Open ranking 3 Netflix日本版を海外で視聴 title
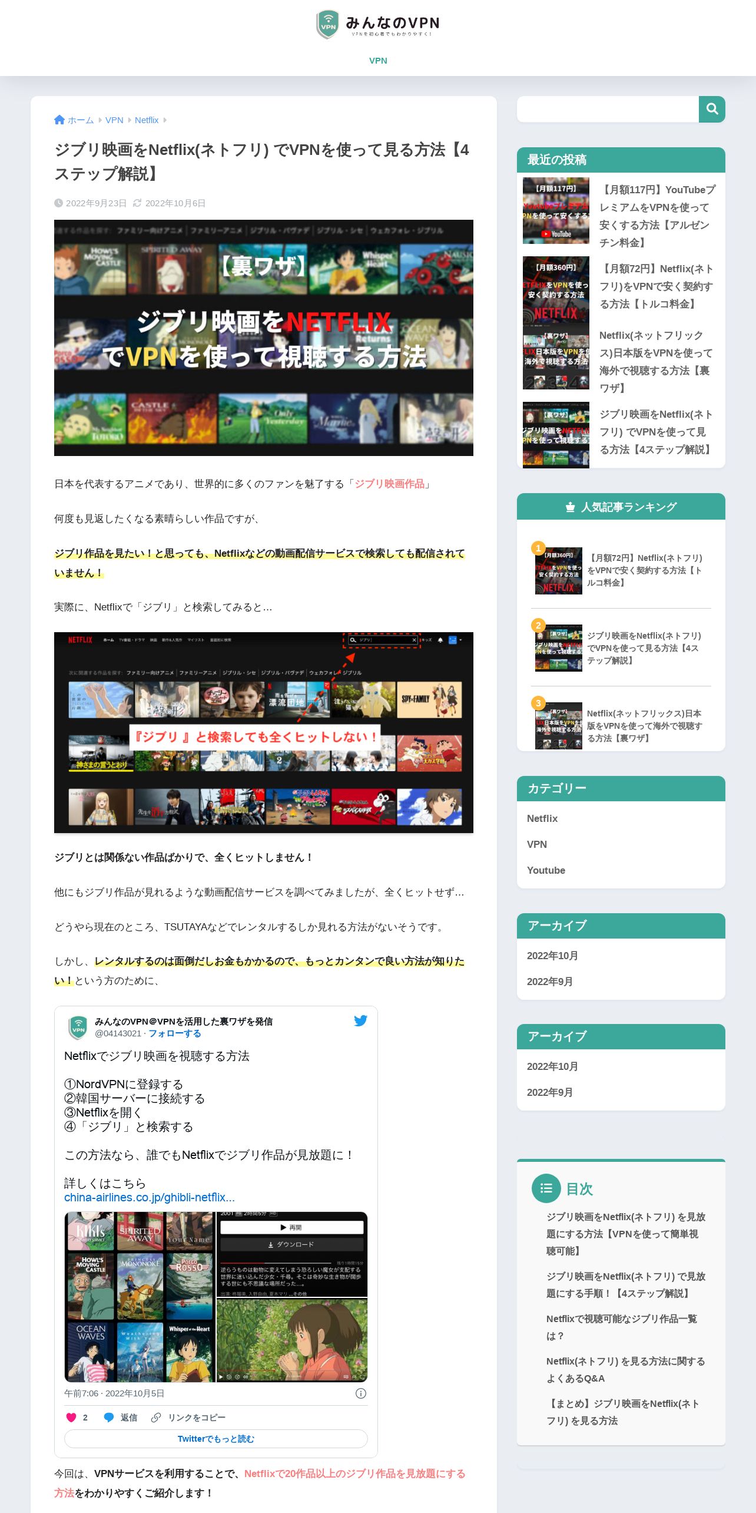 (645, 726)
